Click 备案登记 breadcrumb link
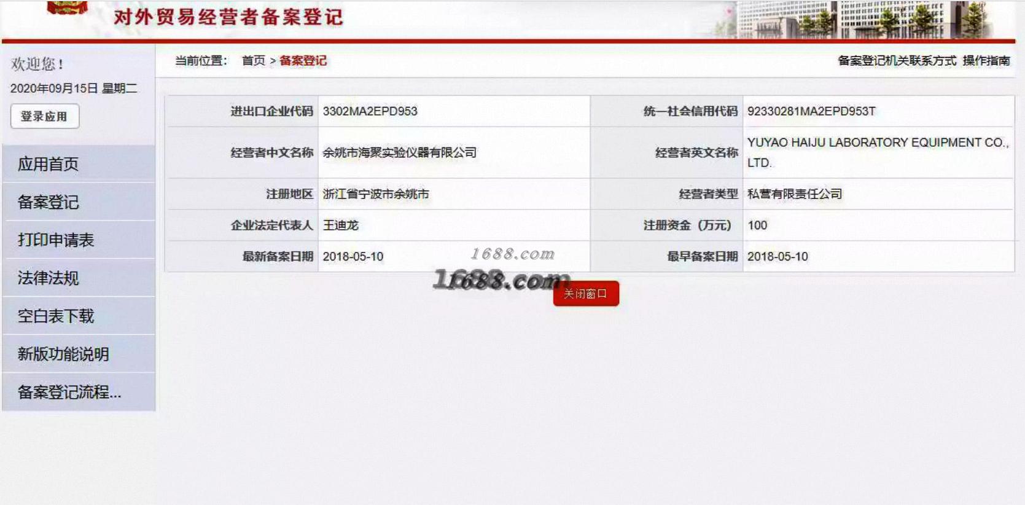This screenshot has width=1025, height=505. click(x=303, y=61)
